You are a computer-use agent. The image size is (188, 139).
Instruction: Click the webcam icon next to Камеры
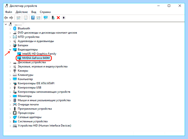(x=15, y=71)
